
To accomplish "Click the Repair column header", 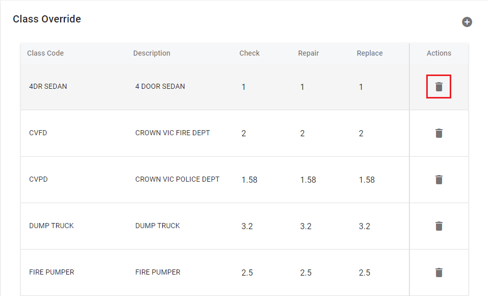I will (x=308, y=53).
